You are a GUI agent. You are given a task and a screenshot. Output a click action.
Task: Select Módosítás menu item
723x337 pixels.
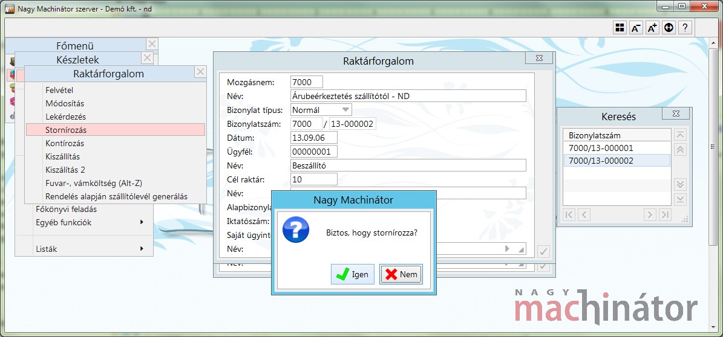116,104
